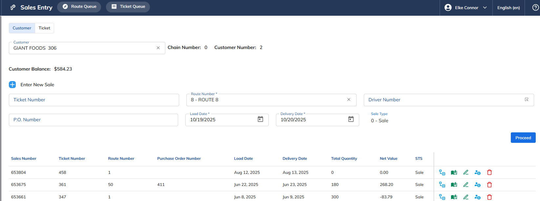Open the Route Number combo box
Viewport: 540px width, 201px height.
point(271,100)
